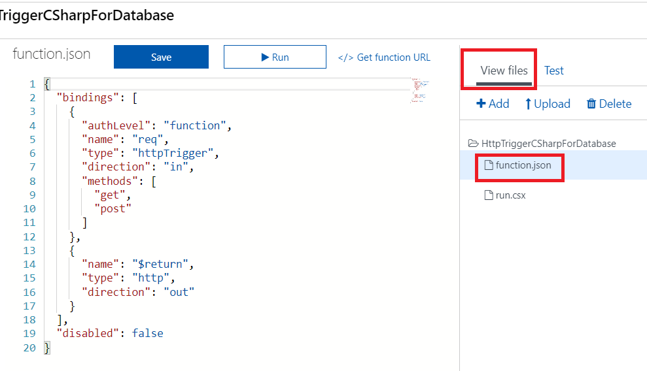The height and width of the screenshot is (371, 647).
Task: Click the upload arrow icon
Action: [528, 104]
